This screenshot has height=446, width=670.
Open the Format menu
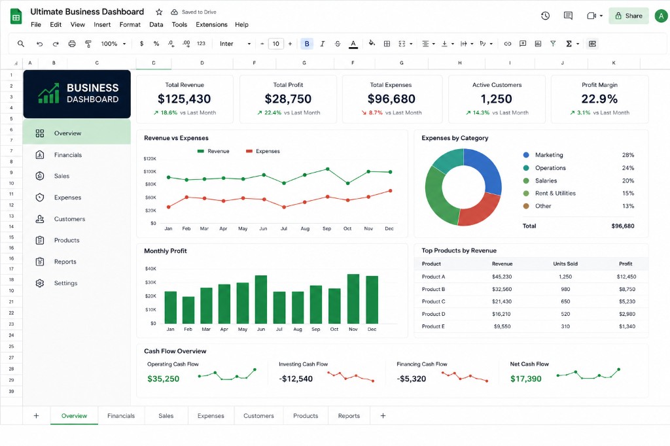coord(130,25)
